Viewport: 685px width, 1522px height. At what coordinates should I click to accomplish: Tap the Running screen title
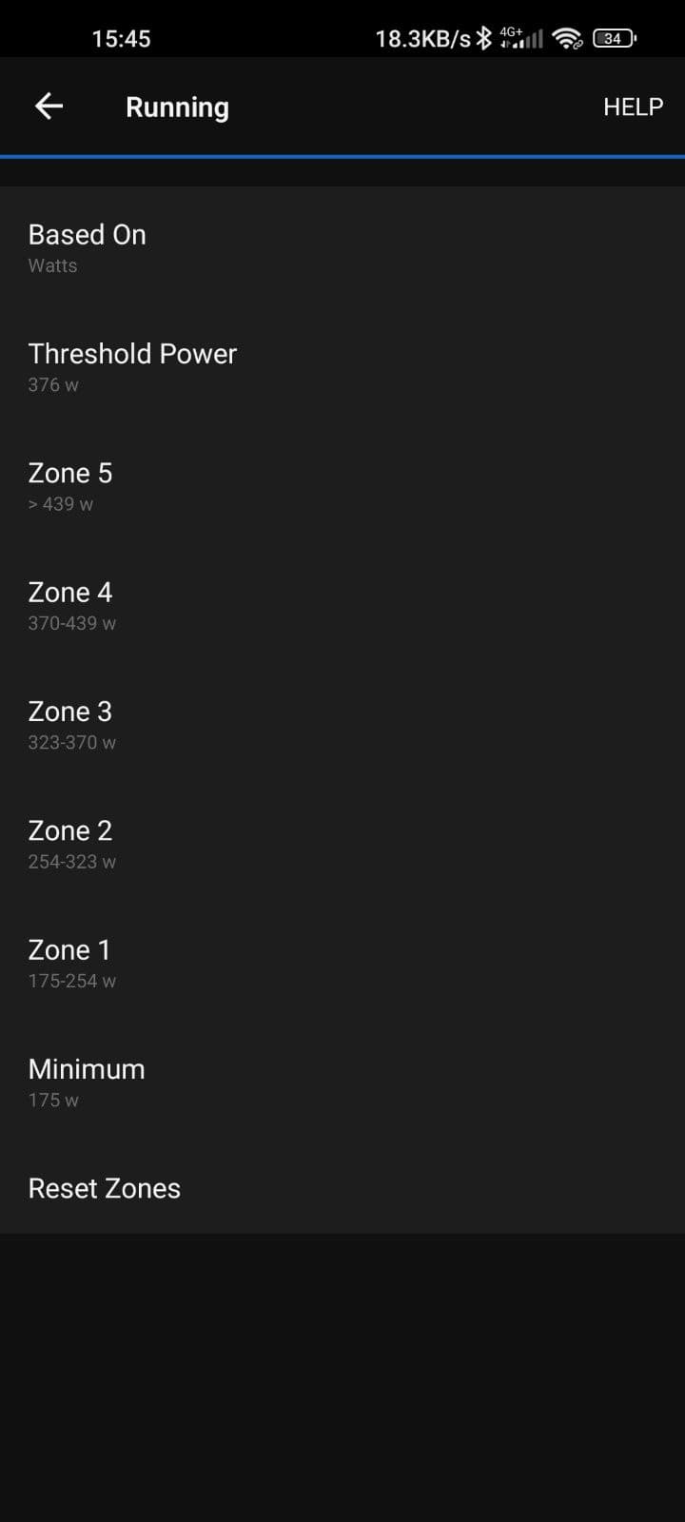[x=177, y=107]
